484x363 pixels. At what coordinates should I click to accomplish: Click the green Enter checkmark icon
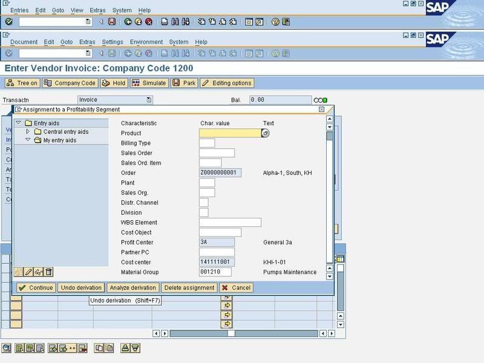pos(8,22)
